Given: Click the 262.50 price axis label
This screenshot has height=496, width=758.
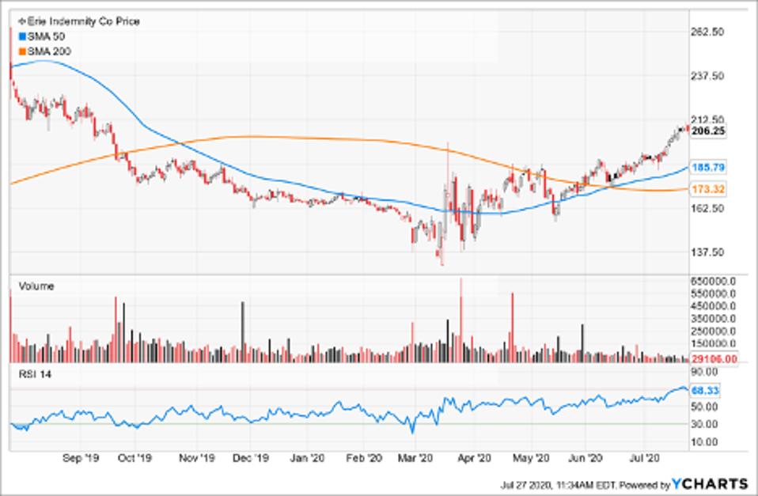Looking at the screenshot, I should (x=707, y=32).
